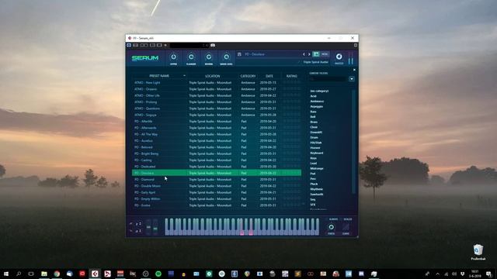Click the first macro knob beside the logo

tap(173, 57)
